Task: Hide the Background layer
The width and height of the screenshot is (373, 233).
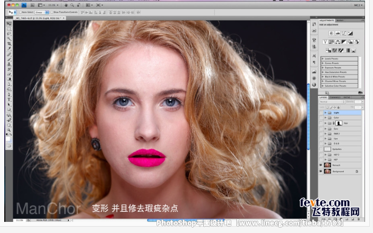Action: (320, 171)
